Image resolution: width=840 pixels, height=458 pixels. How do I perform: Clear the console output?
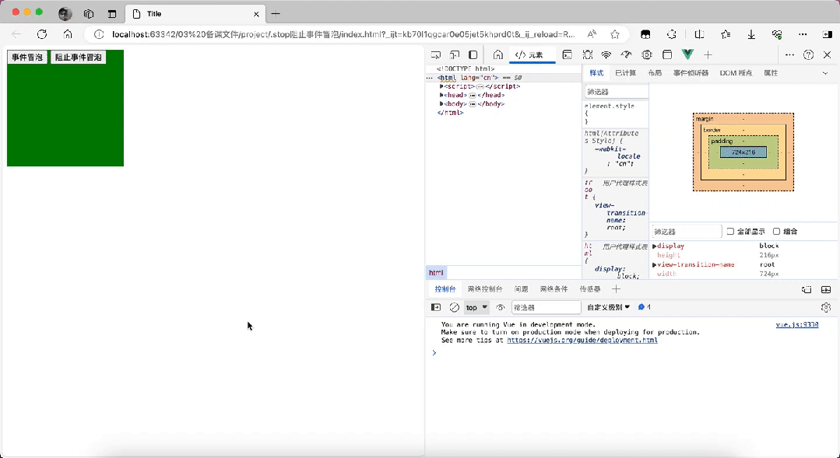pos(455,307)
